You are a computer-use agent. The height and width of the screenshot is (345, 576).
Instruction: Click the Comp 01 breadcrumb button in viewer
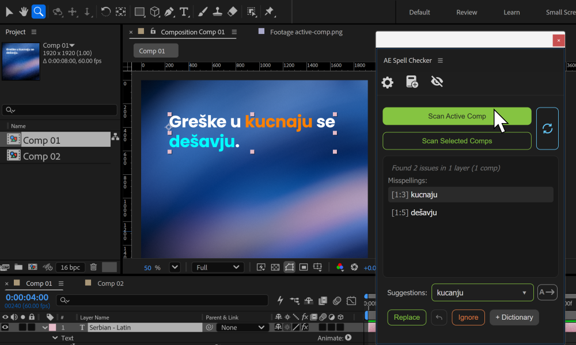tap(156, 51)
